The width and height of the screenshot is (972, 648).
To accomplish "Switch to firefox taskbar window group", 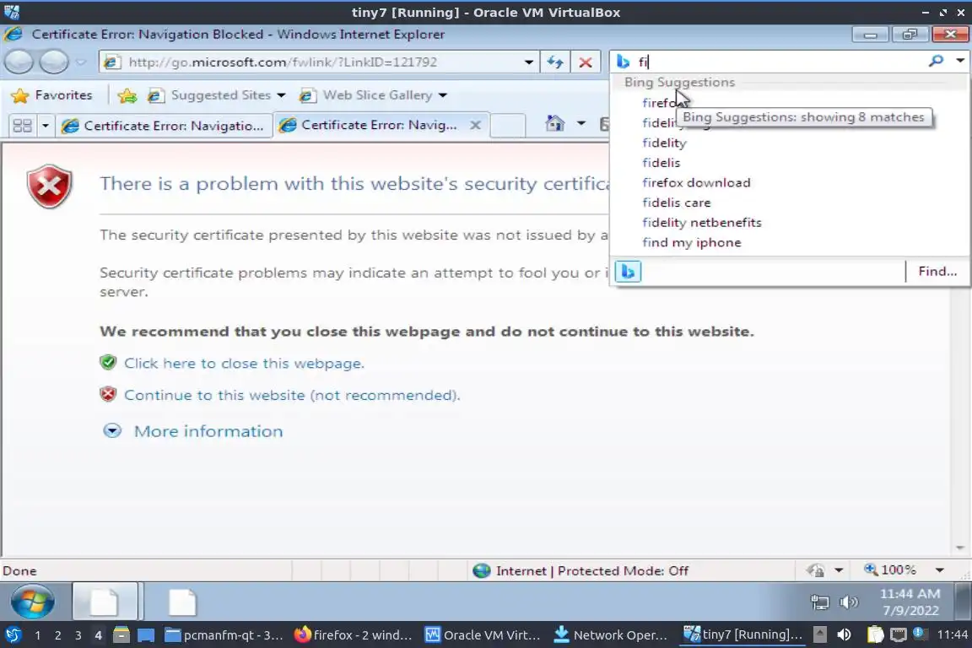I will 353,635.
